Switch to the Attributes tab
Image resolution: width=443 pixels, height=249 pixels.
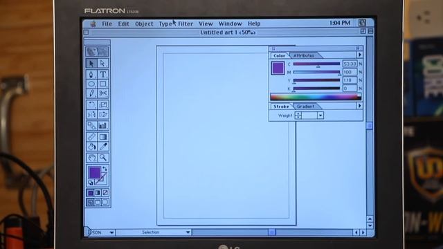pyautogui.click(x=304, y=55)
